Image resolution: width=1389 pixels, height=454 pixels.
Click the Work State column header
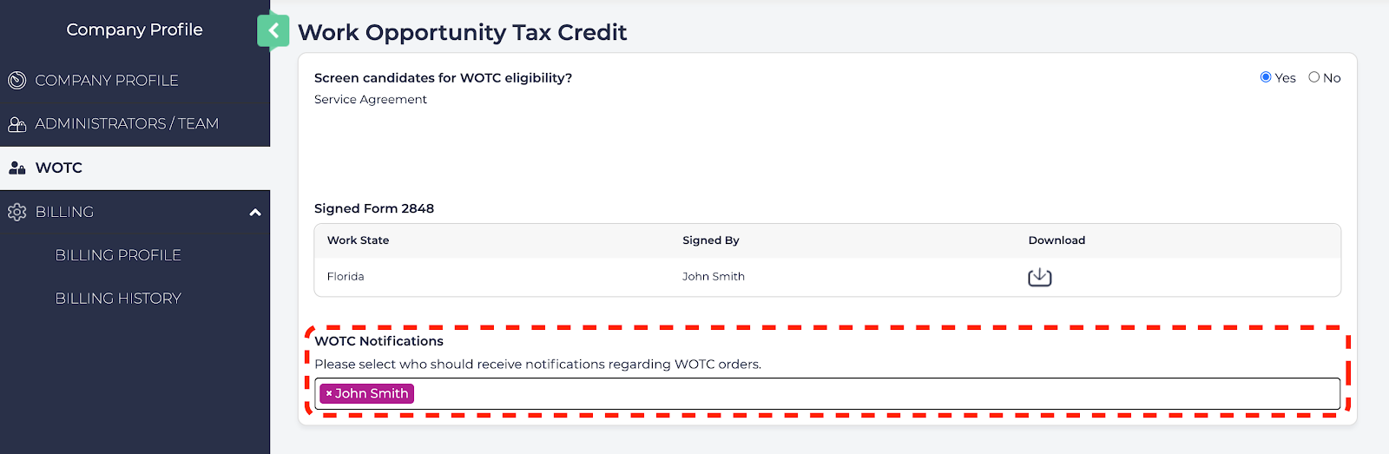pyautogui.click(x=358, y=240)
